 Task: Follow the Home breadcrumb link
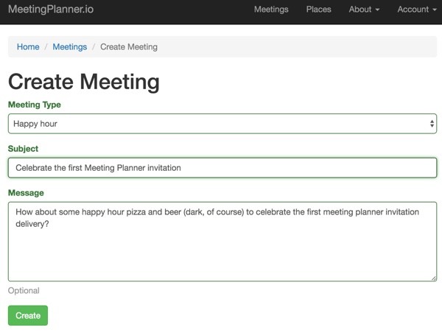pyautogui.click(x=28, y=47)
